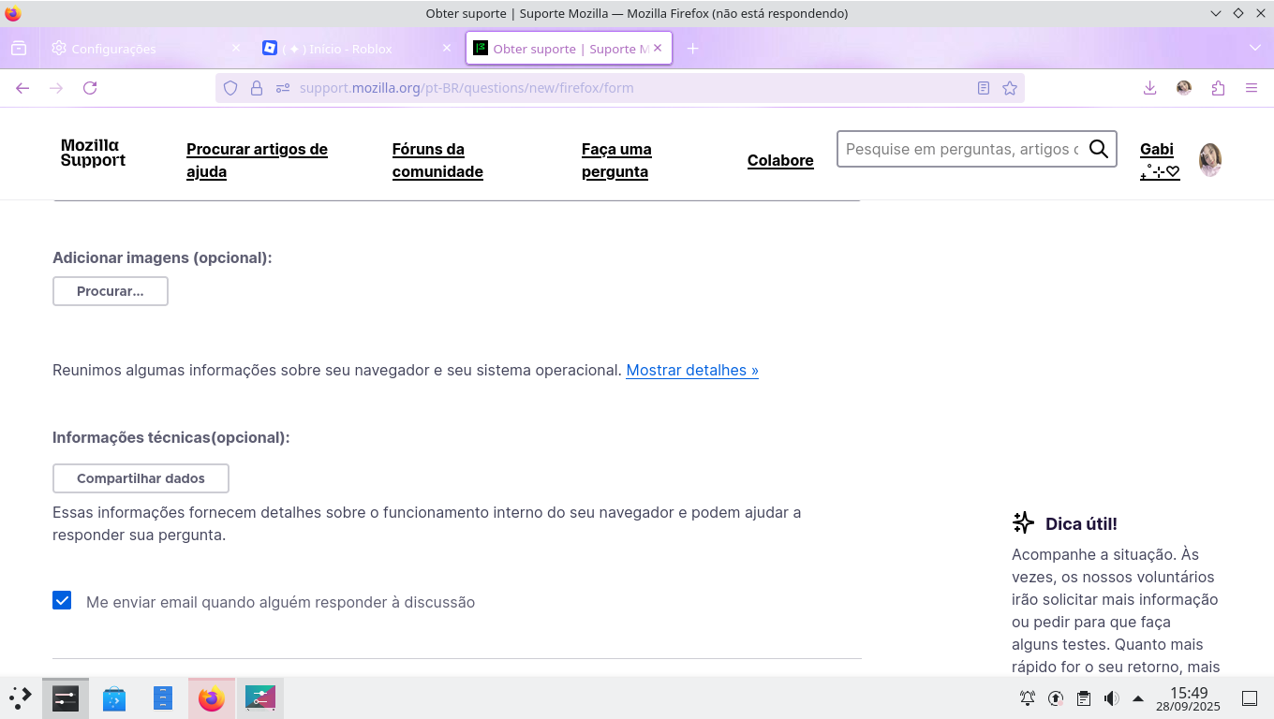The width and height of the screenshot is (1274, 719).
Task: Click the Informações técnicas(opcional) label
Action: 171,437
